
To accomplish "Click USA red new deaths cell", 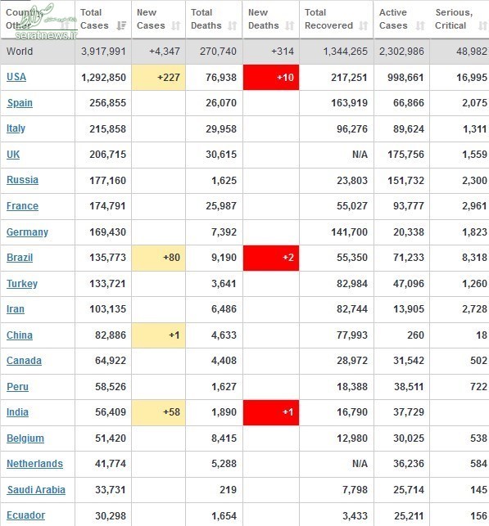I will (x=271, y=77).
